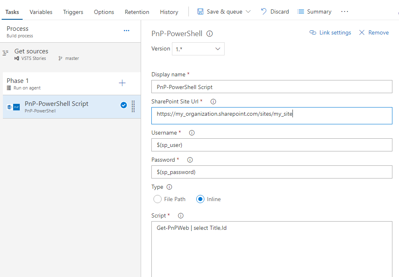Remove the task via Remove link
The image size is (399, 277).
(x=378, y=32)
